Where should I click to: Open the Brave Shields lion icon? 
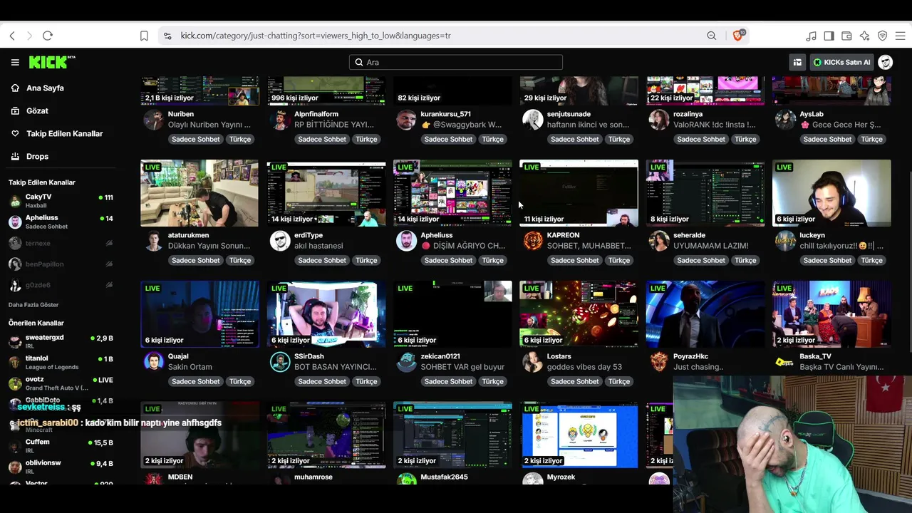738,36
